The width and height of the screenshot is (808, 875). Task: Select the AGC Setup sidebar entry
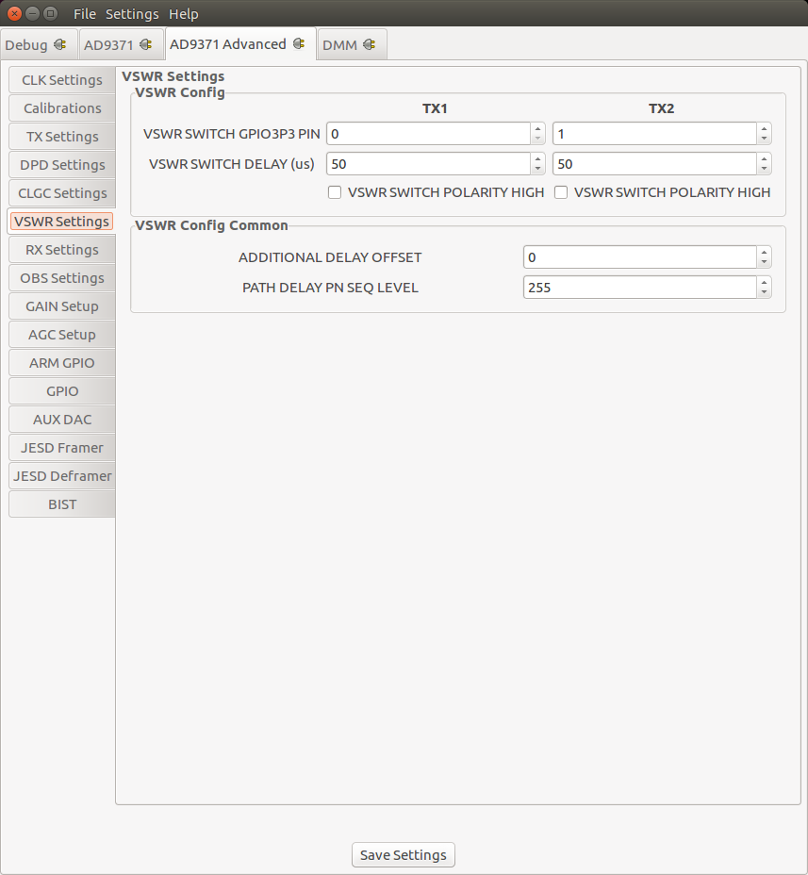61,334
